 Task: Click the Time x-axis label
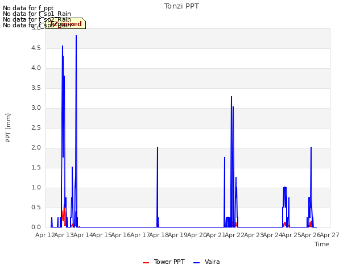tap(322, 244)
